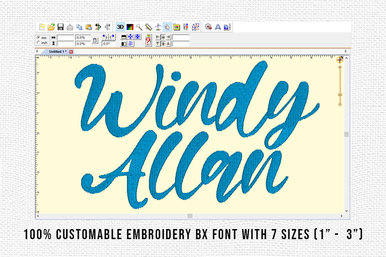This screenshot has height=257, width=386.
Task: Align design to right edge
Action: tap(168, 37)
